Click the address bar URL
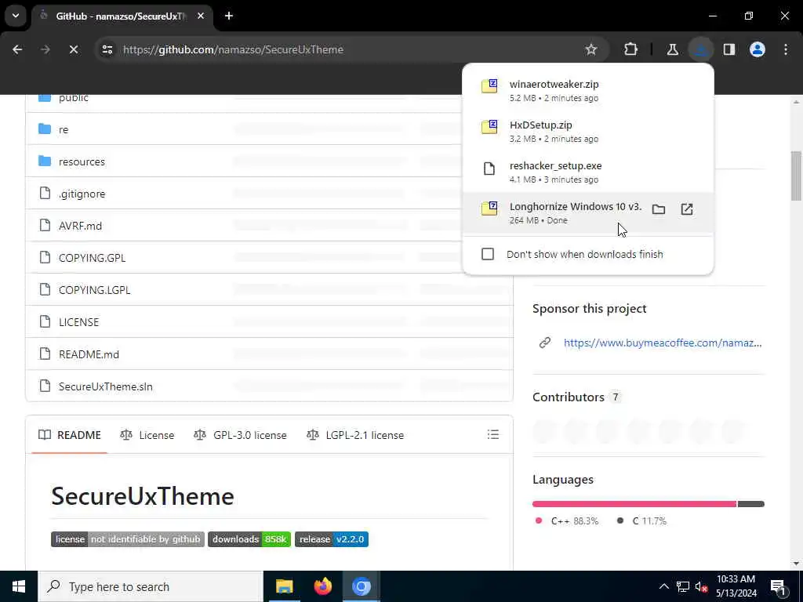 pos(233,49)
